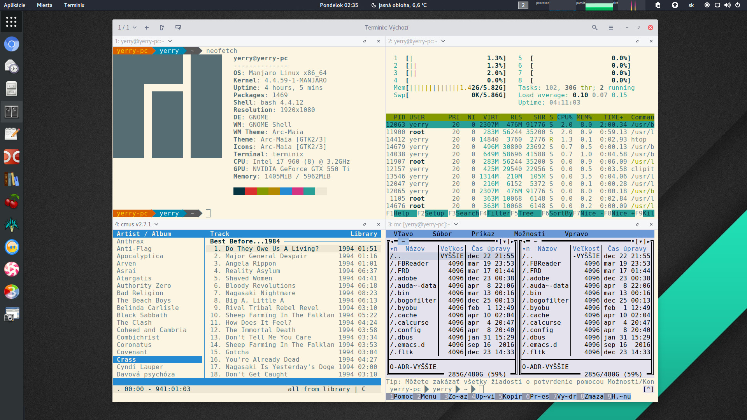This screenshot has width=747, height=420.
Task: Click the htop F6 SortBy button
Action: (557, 213)
